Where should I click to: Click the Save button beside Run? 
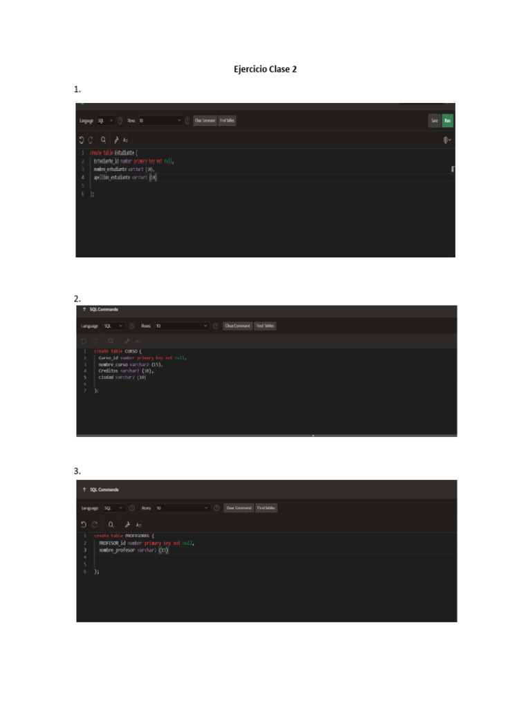click(434, 120)
